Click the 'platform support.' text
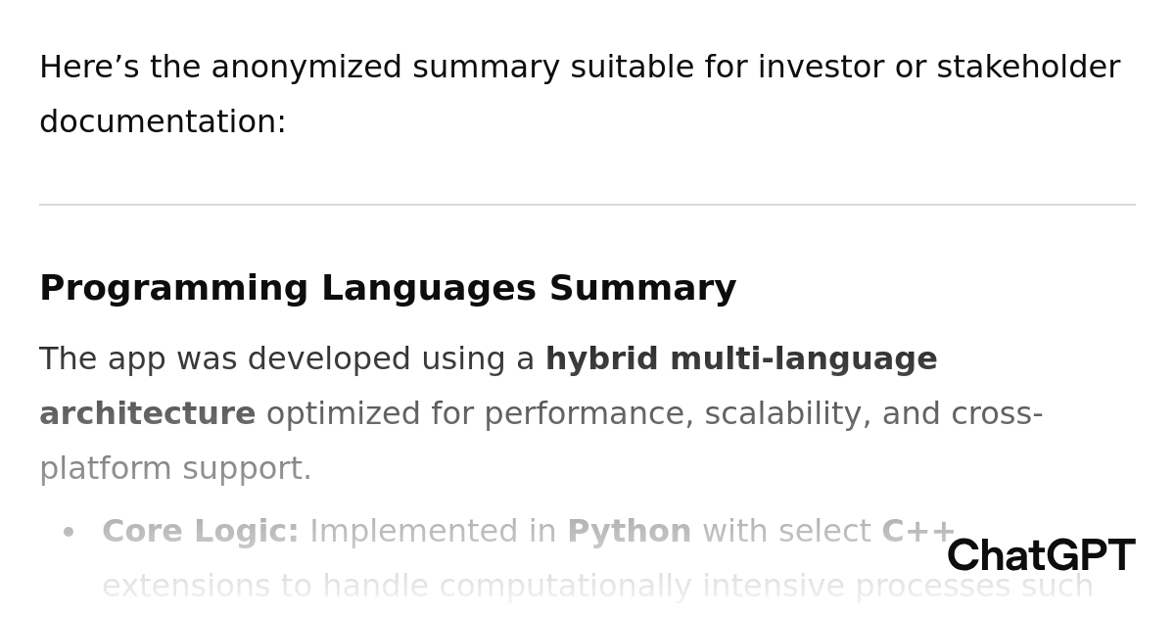 (x=175, y=469)
